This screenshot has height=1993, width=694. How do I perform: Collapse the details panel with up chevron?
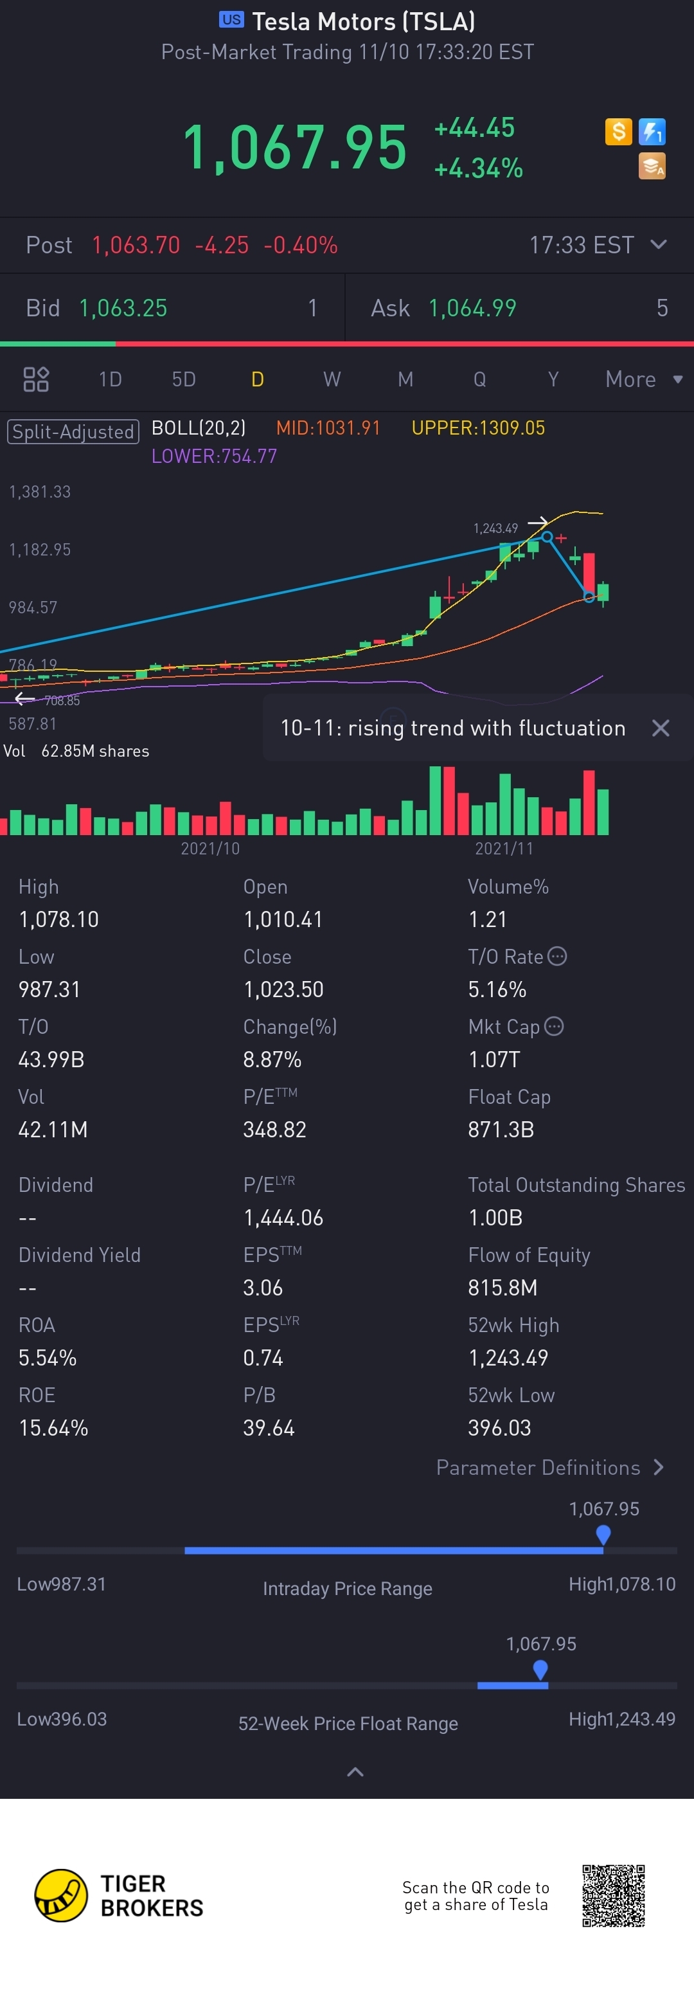click(355, 1772)
